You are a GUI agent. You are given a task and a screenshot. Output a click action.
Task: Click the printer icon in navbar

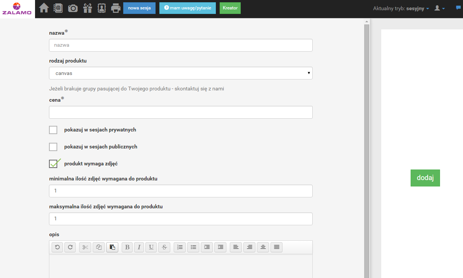pyautogui.click(x=116, y=8)
